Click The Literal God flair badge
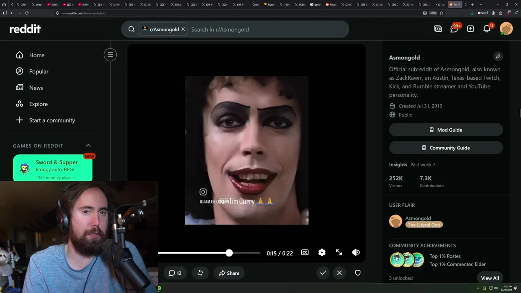The height and width of the screenshot is (293, 521). coord(424,225)
